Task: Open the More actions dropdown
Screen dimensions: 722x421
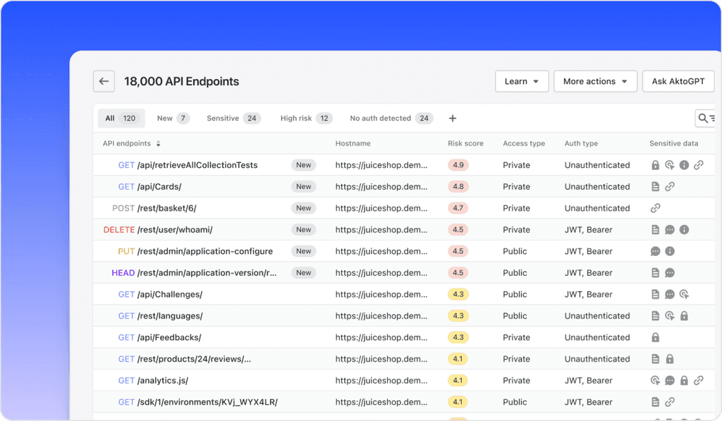Action: (x=595, y=81)
